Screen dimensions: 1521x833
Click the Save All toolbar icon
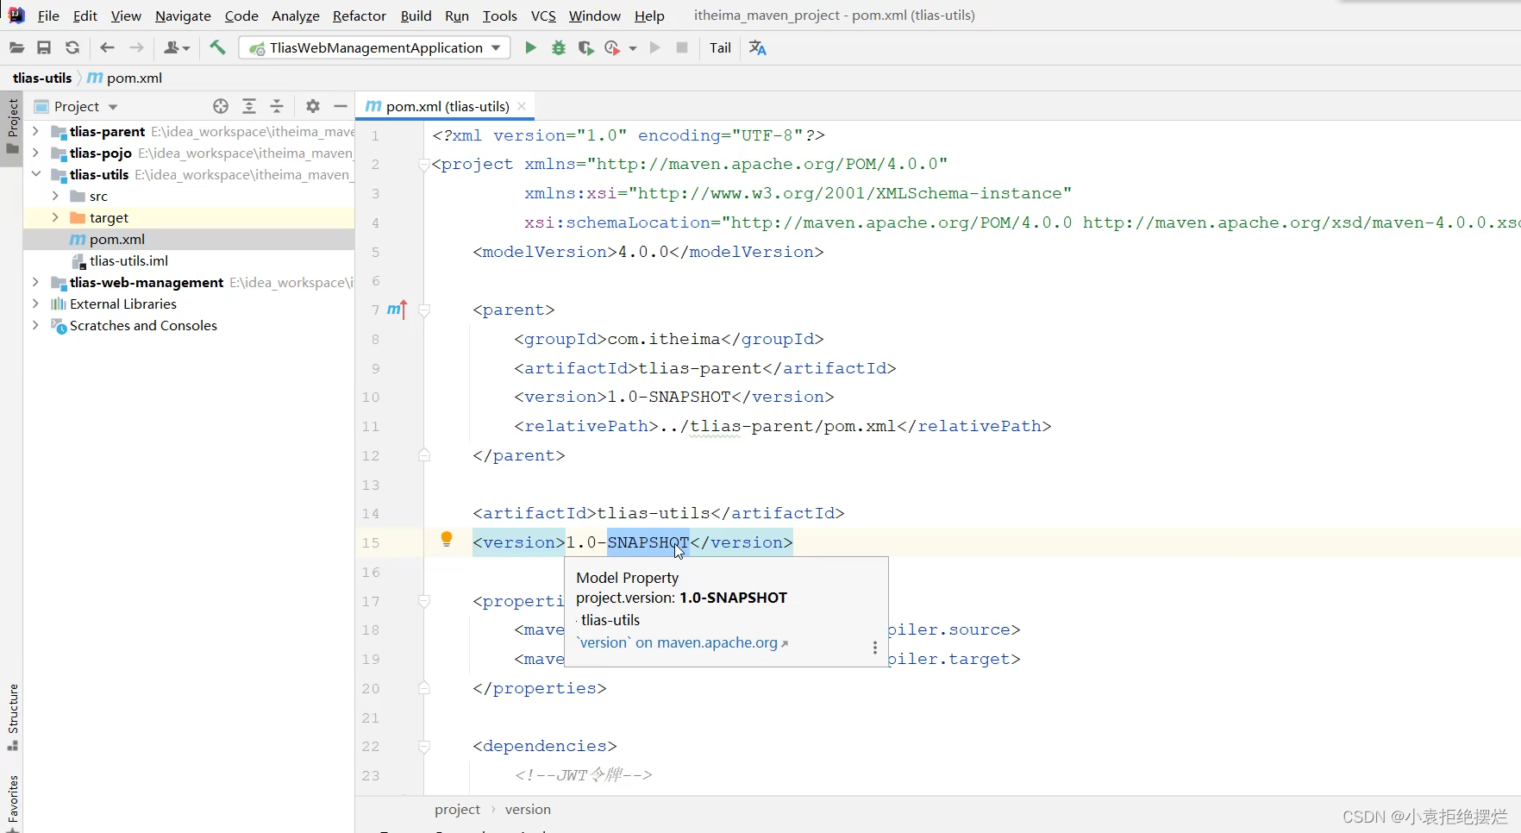44,48
